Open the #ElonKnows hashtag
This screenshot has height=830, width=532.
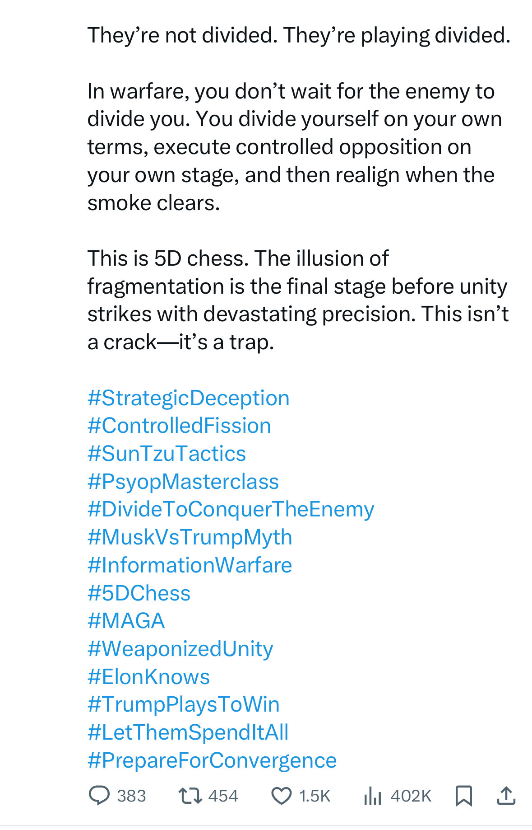tap(149, 677)
